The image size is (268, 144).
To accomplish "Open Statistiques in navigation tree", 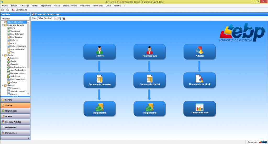I will tap(15, 76).
